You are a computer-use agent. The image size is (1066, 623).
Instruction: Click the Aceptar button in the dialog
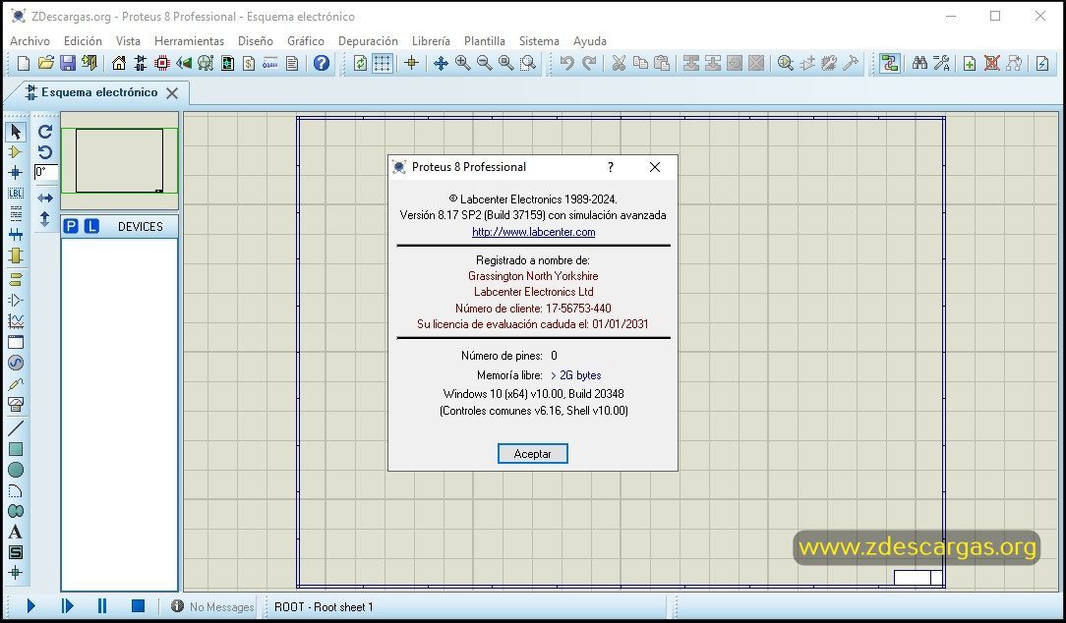tap(532, 454)
